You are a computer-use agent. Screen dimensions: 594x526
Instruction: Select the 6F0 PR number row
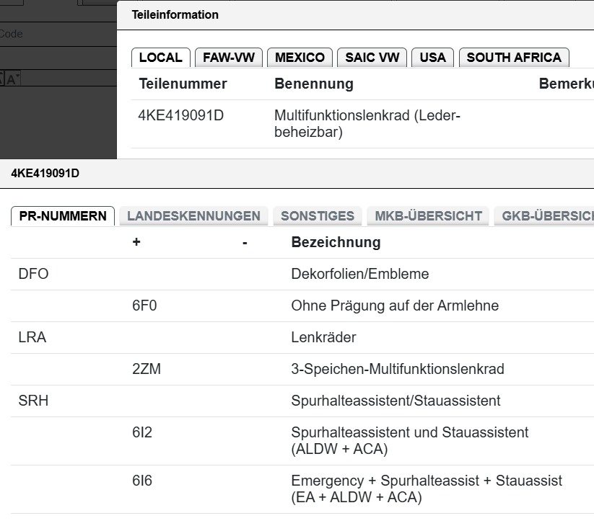click(x=302, y=306)
